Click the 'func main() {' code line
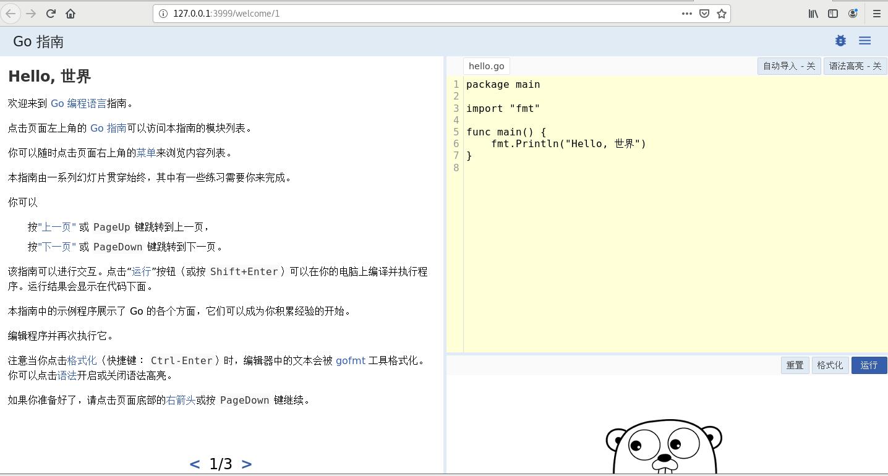The width and height of the screenshot is (888, 476). pos(506,132)
